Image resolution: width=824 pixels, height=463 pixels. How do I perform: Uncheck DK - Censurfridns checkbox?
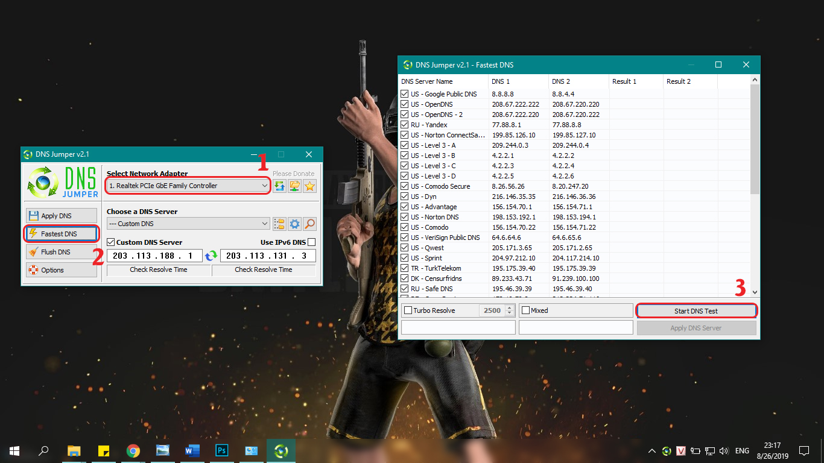click(x=405, y=279)
